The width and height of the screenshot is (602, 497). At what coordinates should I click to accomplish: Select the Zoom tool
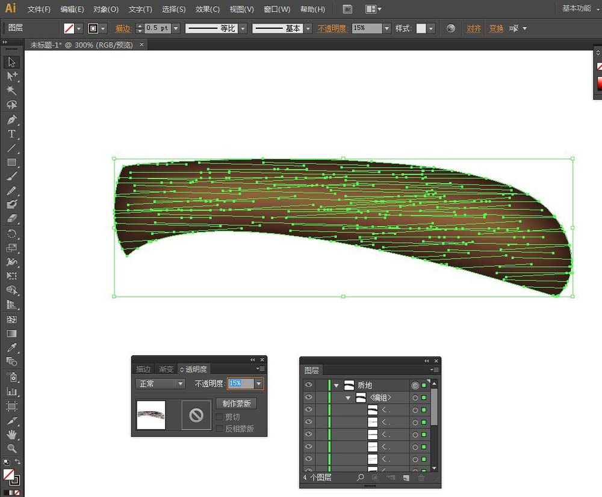coord(11,448)
